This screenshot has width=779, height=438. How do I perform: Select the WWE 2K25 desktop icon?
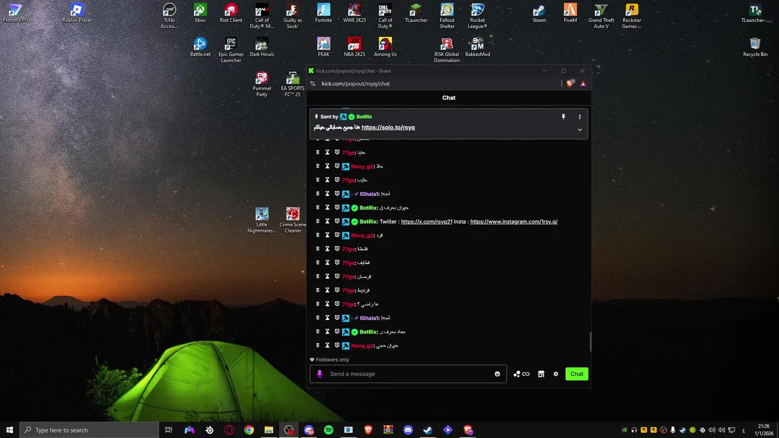coord(354,13)
